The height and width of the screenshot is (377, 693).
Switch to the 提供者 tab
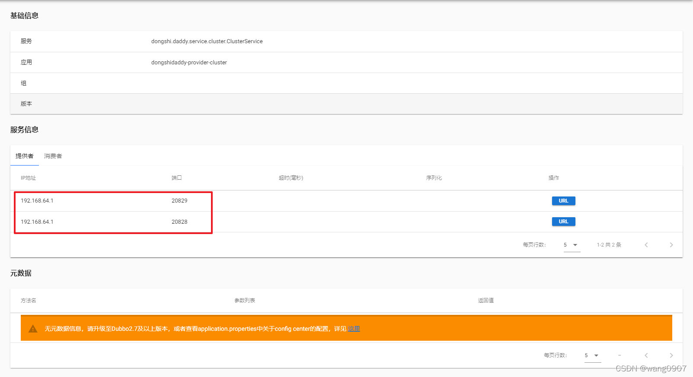click(25, 156)
